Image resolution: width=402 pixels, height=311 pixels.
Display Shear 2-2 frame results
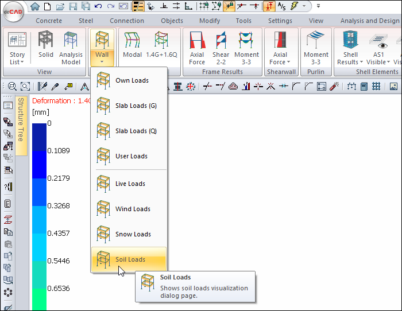(221, 48)
